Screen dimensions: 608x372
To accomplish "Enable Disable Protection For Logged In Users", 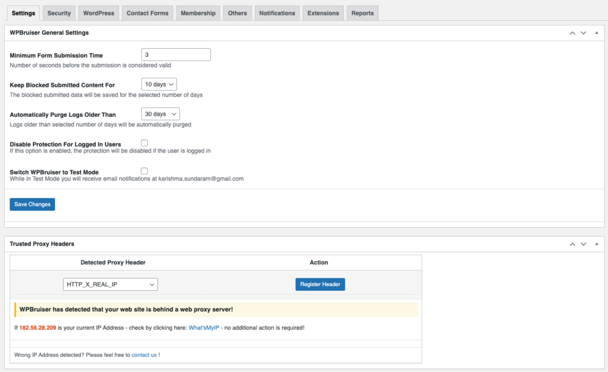I will pos(144,143).
